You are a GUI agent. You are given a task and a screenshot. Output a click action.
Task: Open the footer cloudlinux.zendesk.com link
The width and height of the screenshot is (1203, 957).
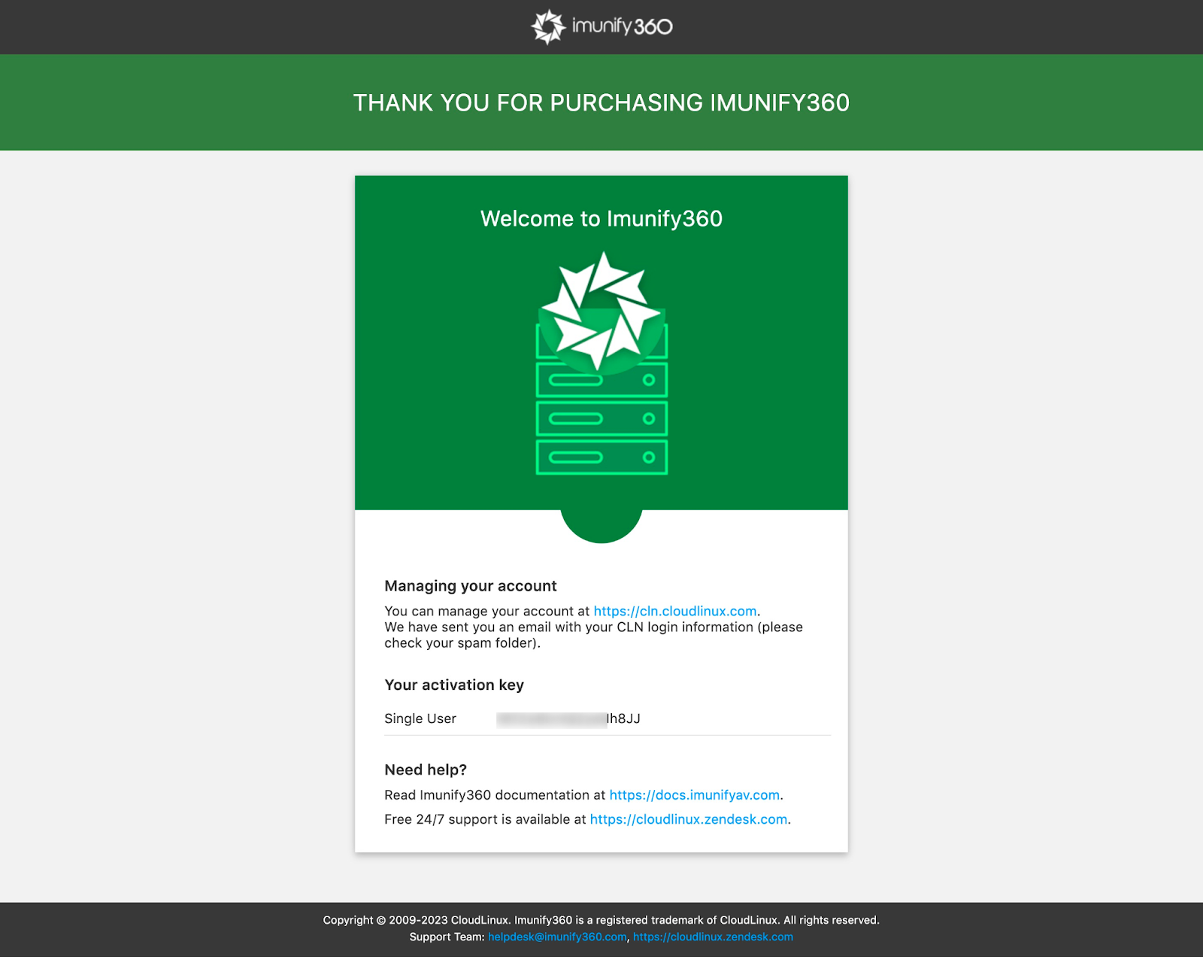713,937
